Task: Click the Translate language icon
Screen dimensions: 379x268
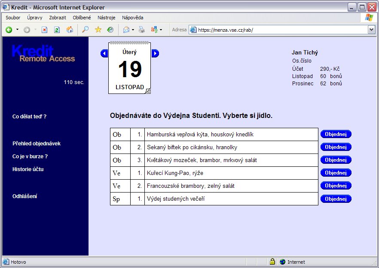Action: point(154,30)
